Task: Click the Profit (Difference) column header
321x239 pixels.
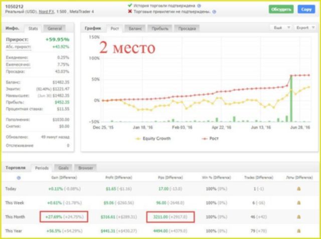Action: coord(119,178)
